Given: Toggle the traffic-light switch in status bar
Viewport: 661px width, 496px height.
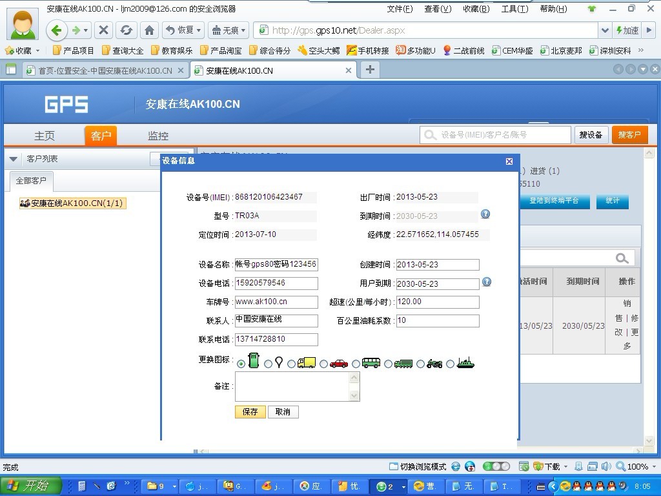Looking at the screenshot, I should [x=496, y=466].
